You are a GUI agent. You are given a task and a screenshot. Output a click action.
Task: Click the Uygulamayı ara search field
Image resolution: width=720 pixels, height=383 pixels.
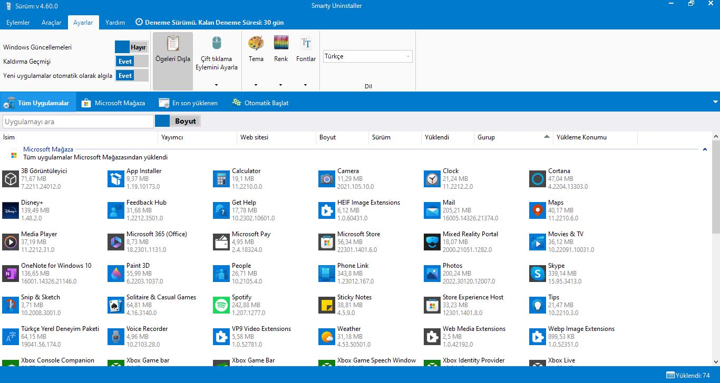click(x=78, y=122)
